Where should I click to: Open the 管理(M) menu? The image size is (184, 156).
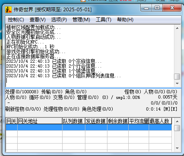(x=81, y=20)
